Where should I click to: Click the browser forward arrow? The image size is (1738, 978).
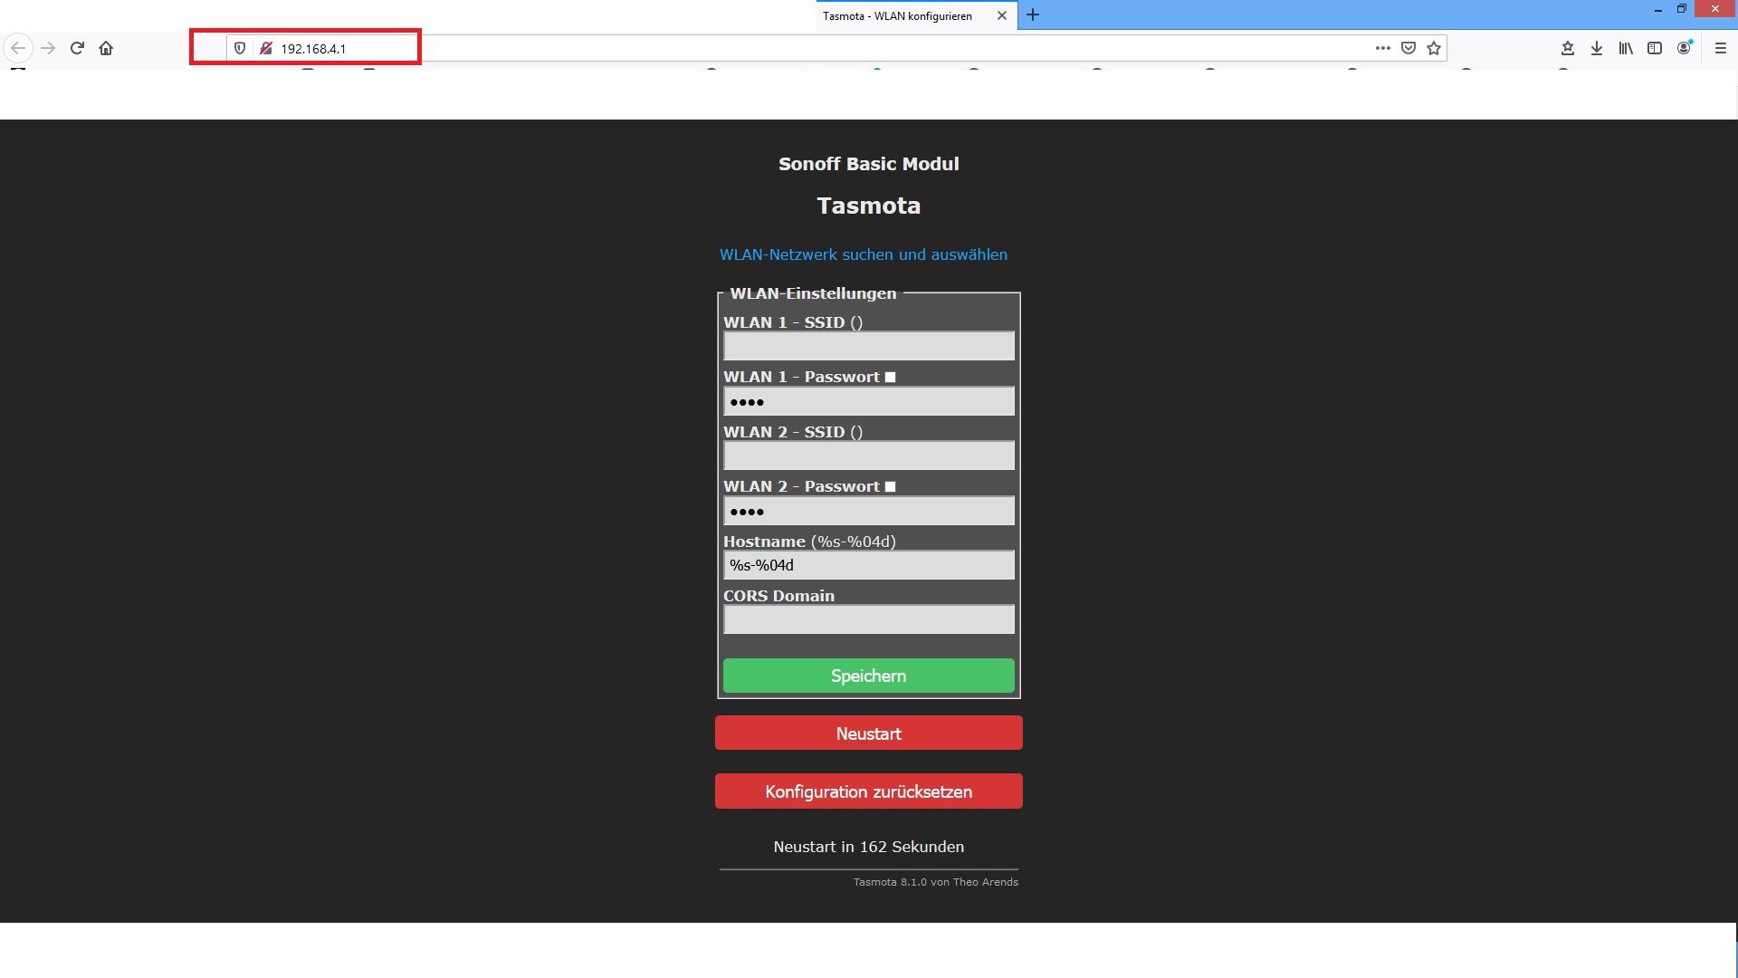pos(48,48)
